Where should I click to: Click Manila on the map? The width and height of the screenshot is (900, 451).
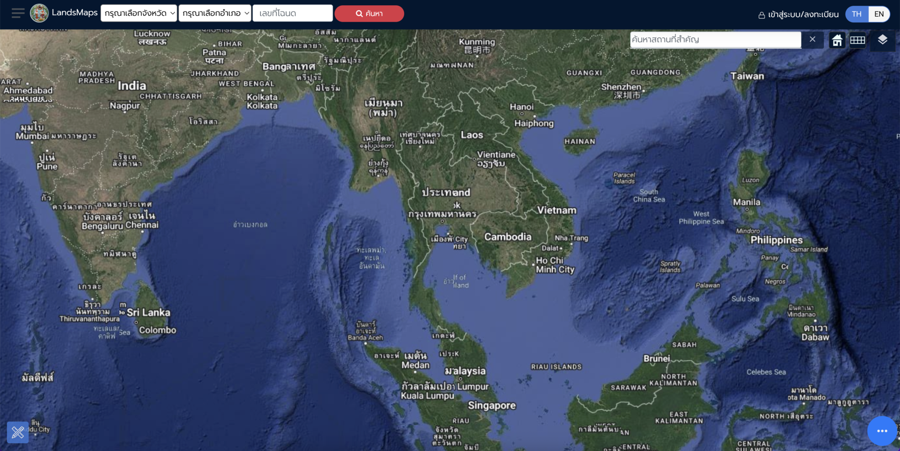[746, 202]
